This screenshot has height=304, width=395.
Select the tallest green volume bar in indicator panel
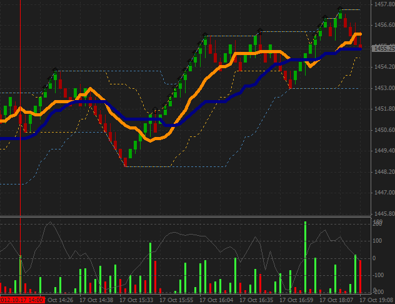tap(306, 257)
